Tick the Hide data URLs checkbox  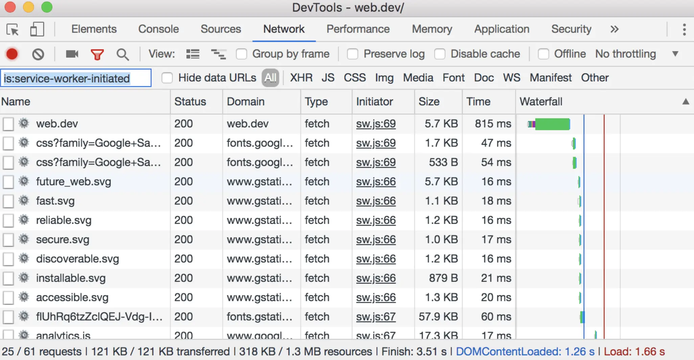(x=167, y=78)
